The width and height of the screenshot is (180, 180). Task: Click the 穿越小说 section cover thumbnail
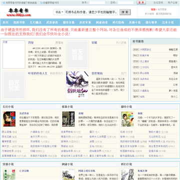9,174
